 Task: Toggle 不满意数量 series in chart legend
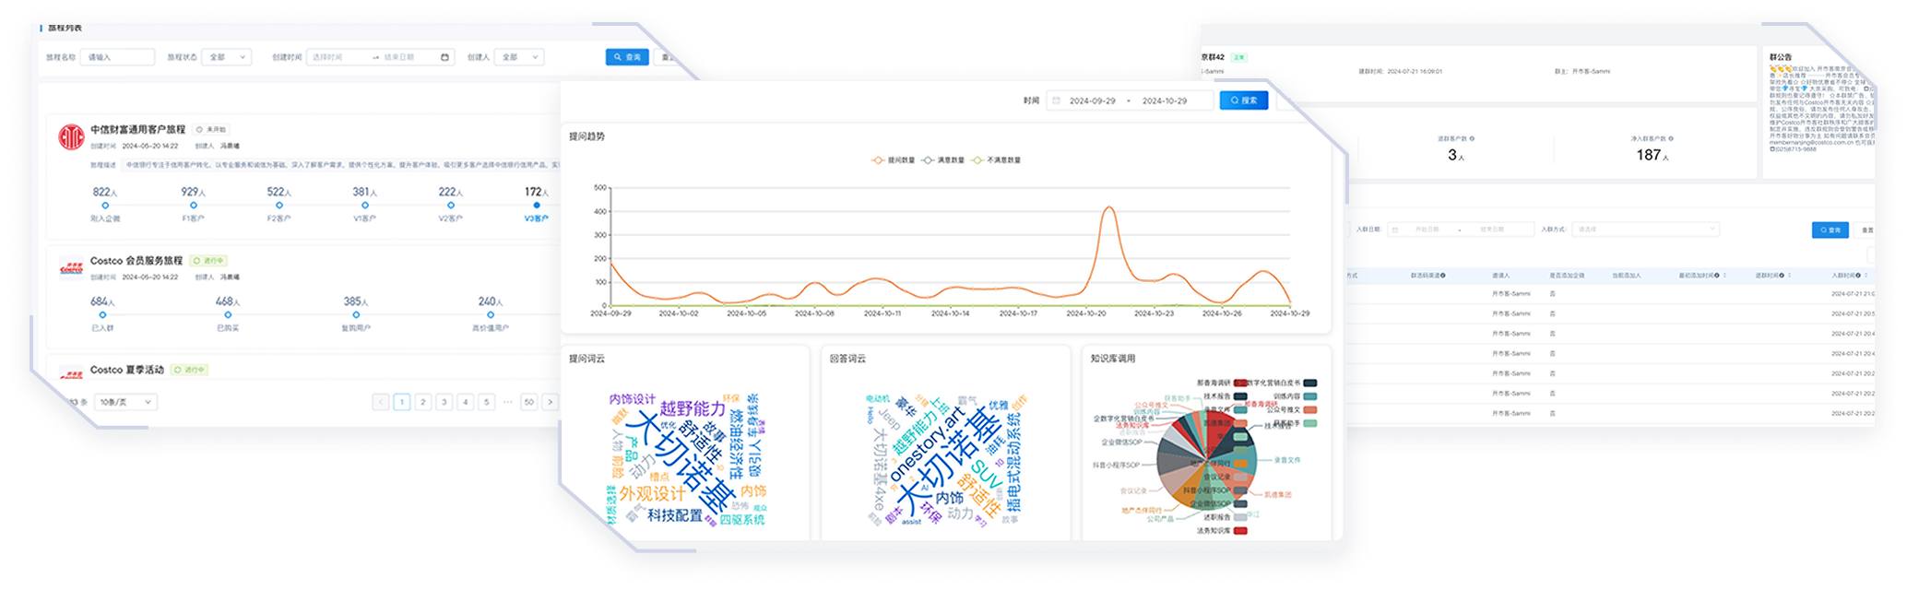point(997,160)
